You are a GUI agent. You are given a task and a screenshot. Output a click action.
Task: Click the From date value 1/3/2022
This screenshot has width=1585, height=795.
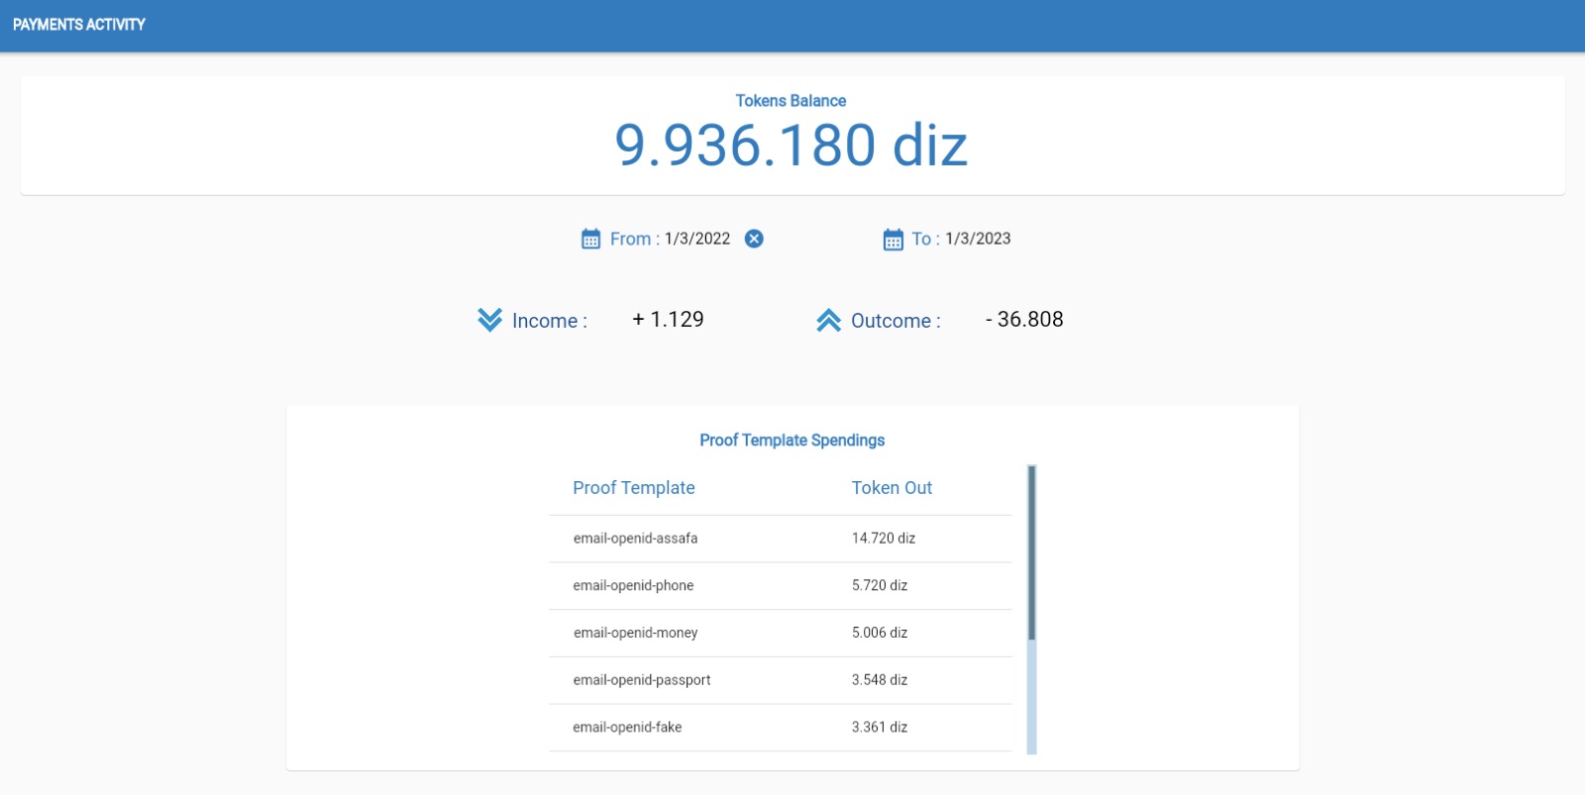[697, 239]
